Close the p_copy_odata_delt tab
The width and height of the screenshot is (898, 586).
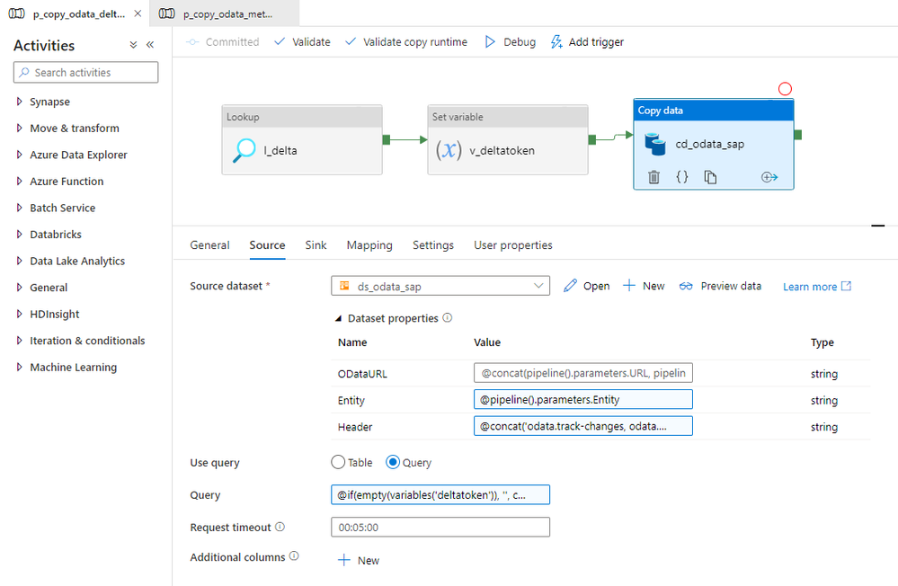click(x=138, y=13)
